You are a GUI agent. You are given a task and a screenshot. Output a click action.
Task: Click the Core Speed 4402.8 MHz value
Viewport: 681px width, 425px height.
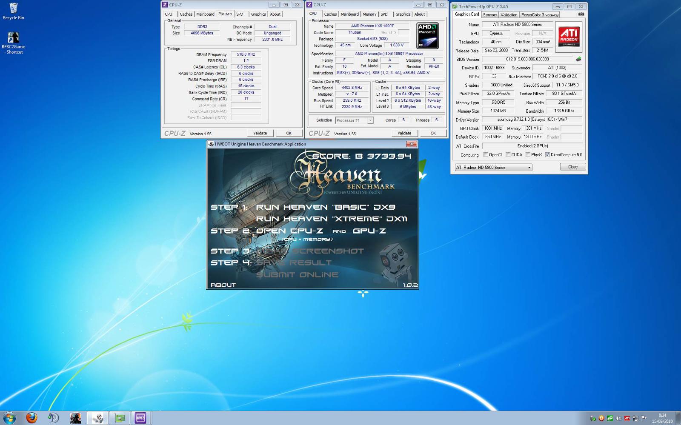352,88
